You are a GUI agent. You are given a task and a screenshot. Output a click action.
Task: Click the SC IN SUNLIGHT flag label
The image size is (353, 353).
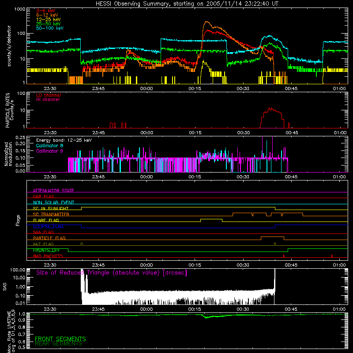[x=51, y=208]
